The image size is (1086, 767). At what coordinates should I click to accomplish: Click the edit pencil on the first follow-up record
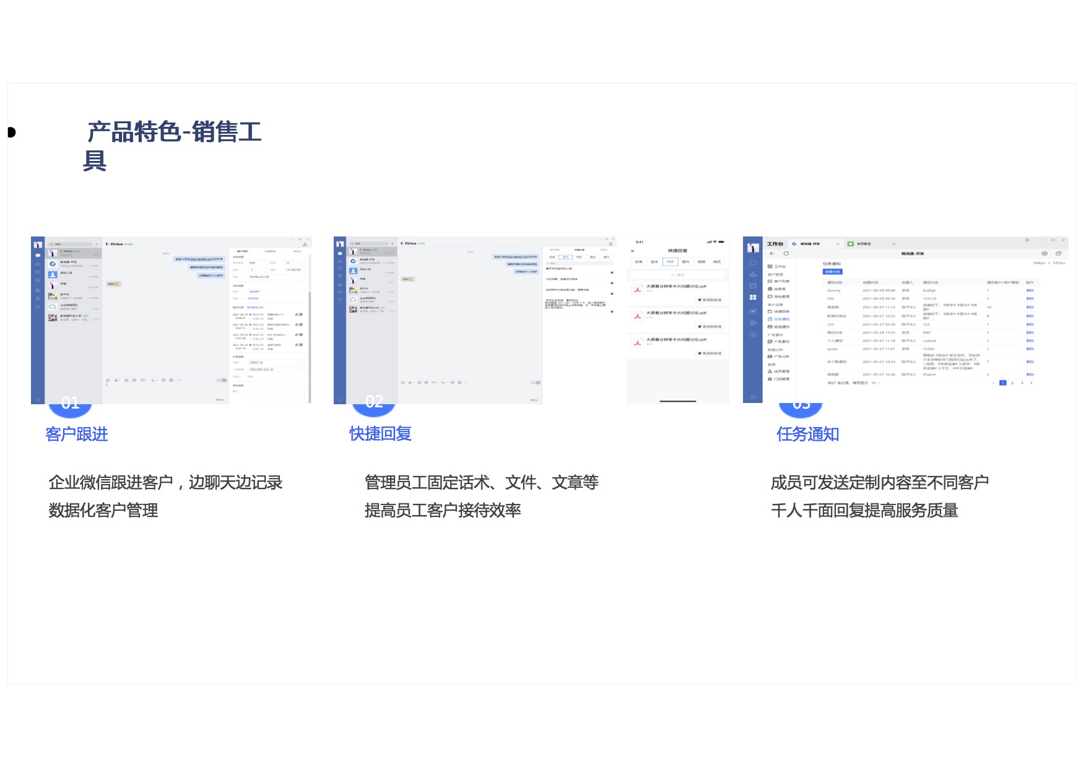296,314
